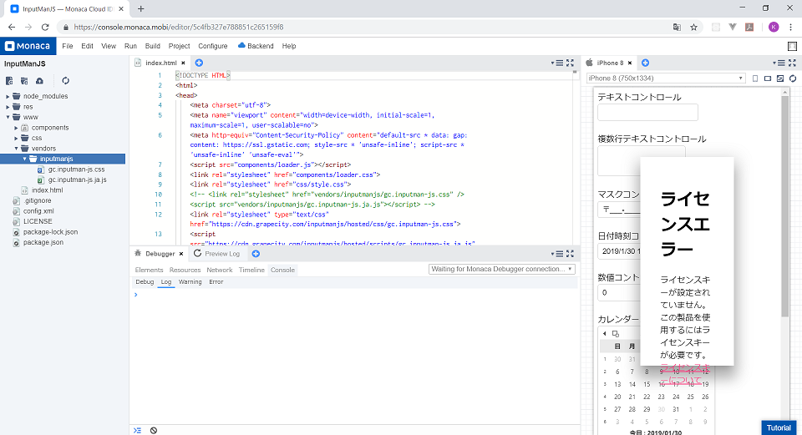The width and height of the screenshot is (802, 435).
Task: Add a new editor tab with plus icon
Action: (199, 63)
